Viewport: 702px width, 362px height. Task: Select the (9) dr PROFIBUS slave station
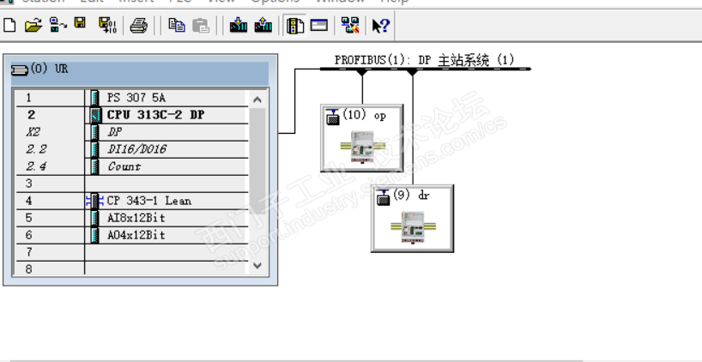click(412, 219)
